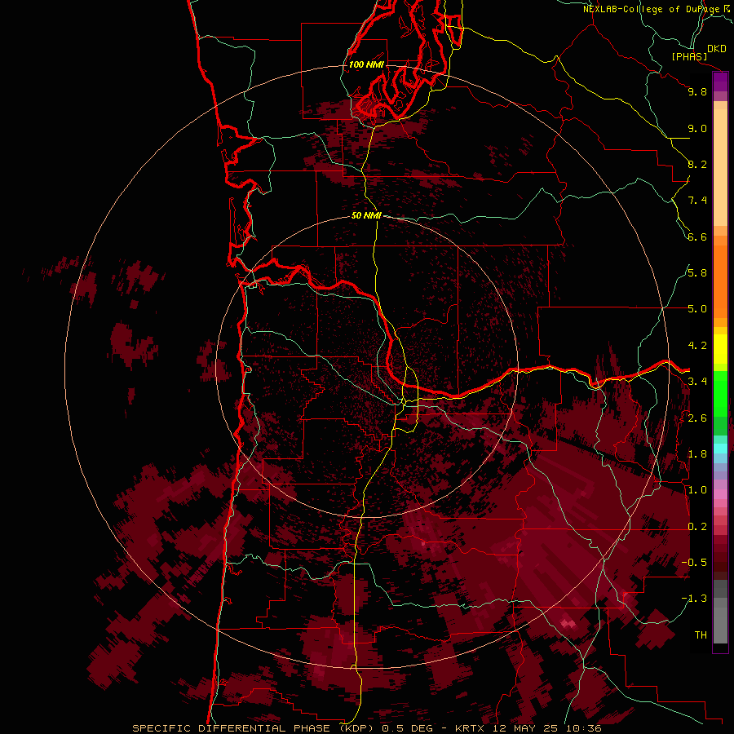The image size is (734, 734).
Task: Pick the gray bottom color scale segment
Action: [720, 626]
